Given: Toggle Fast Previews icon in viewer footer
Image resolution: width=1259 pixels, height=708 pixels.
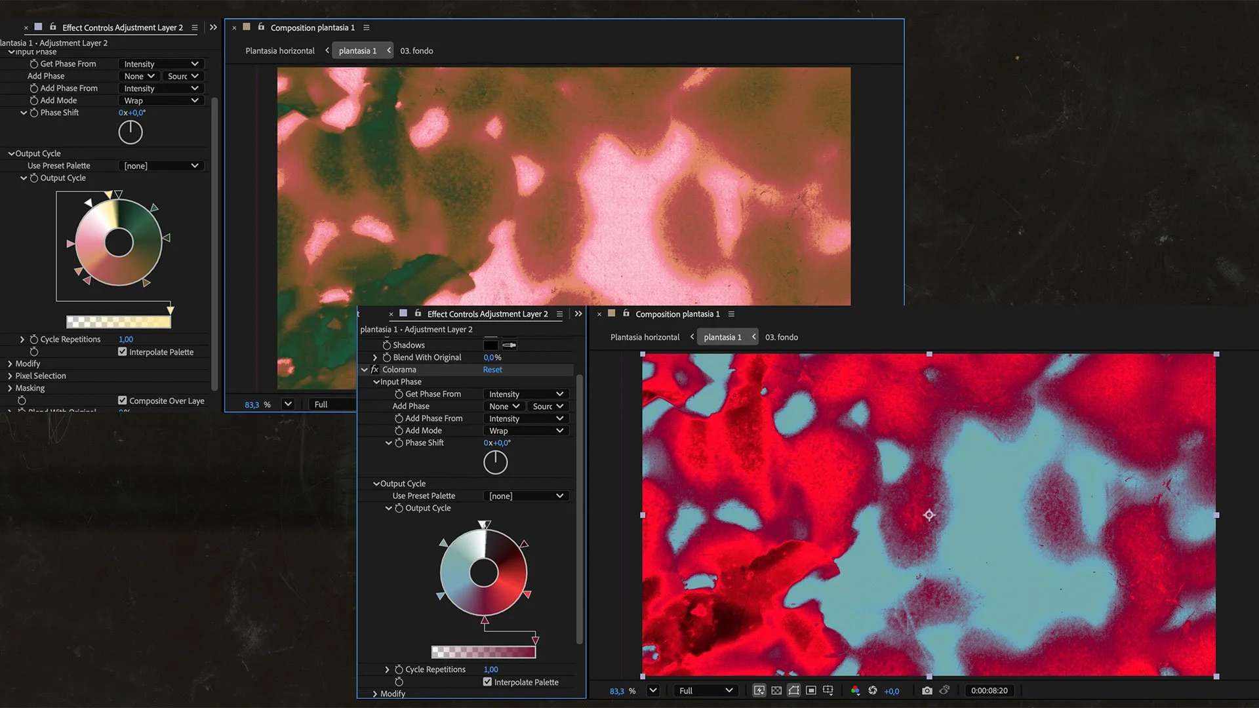Looking at the screenshot, I should click(759, 690).
